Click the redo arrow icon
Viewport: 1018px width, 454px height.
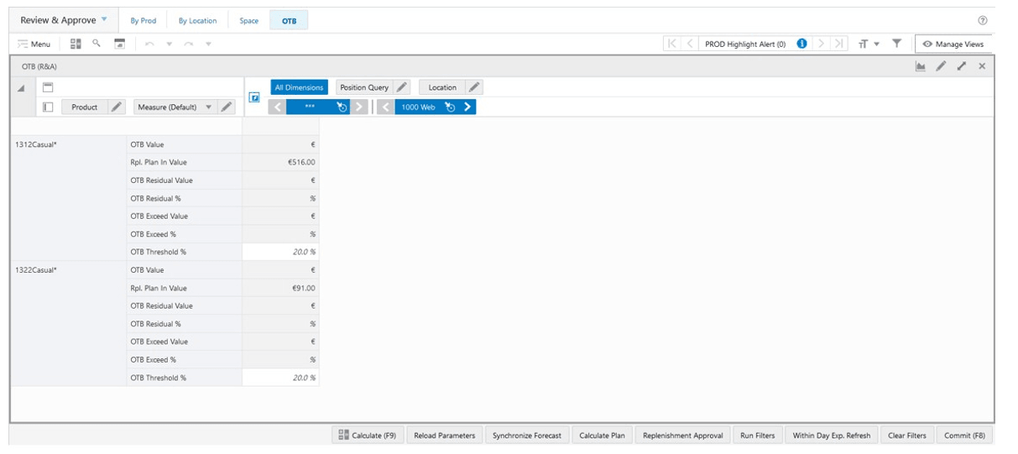point(189,44)
